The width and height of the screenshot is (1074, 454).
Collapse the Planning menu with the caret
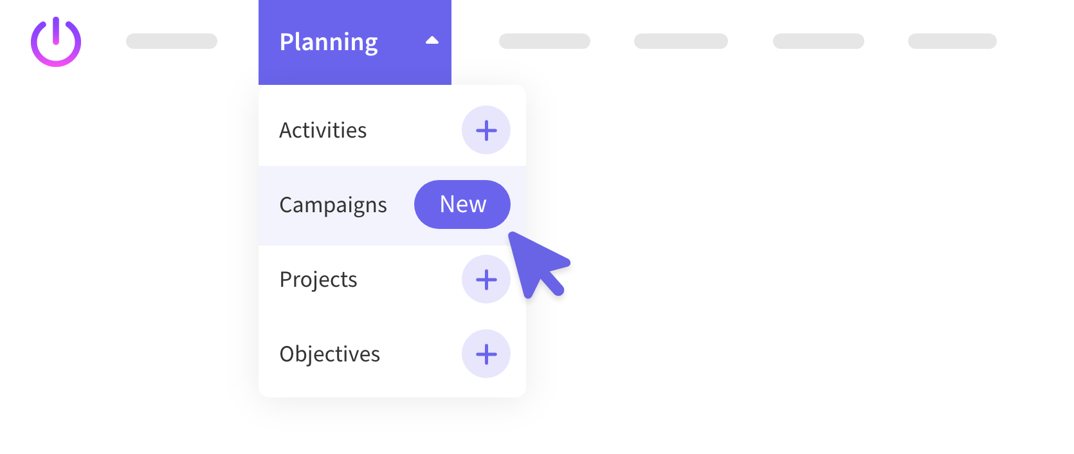point(432,41)
